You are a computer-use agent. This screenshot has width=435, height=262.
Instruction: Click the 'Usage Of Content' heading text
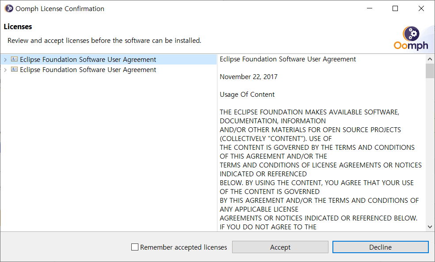[247, 95]
